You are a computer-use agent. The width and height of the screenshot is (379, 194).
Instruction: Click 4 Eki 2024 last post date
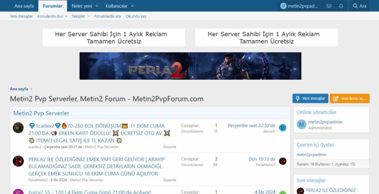coord(265,192)
